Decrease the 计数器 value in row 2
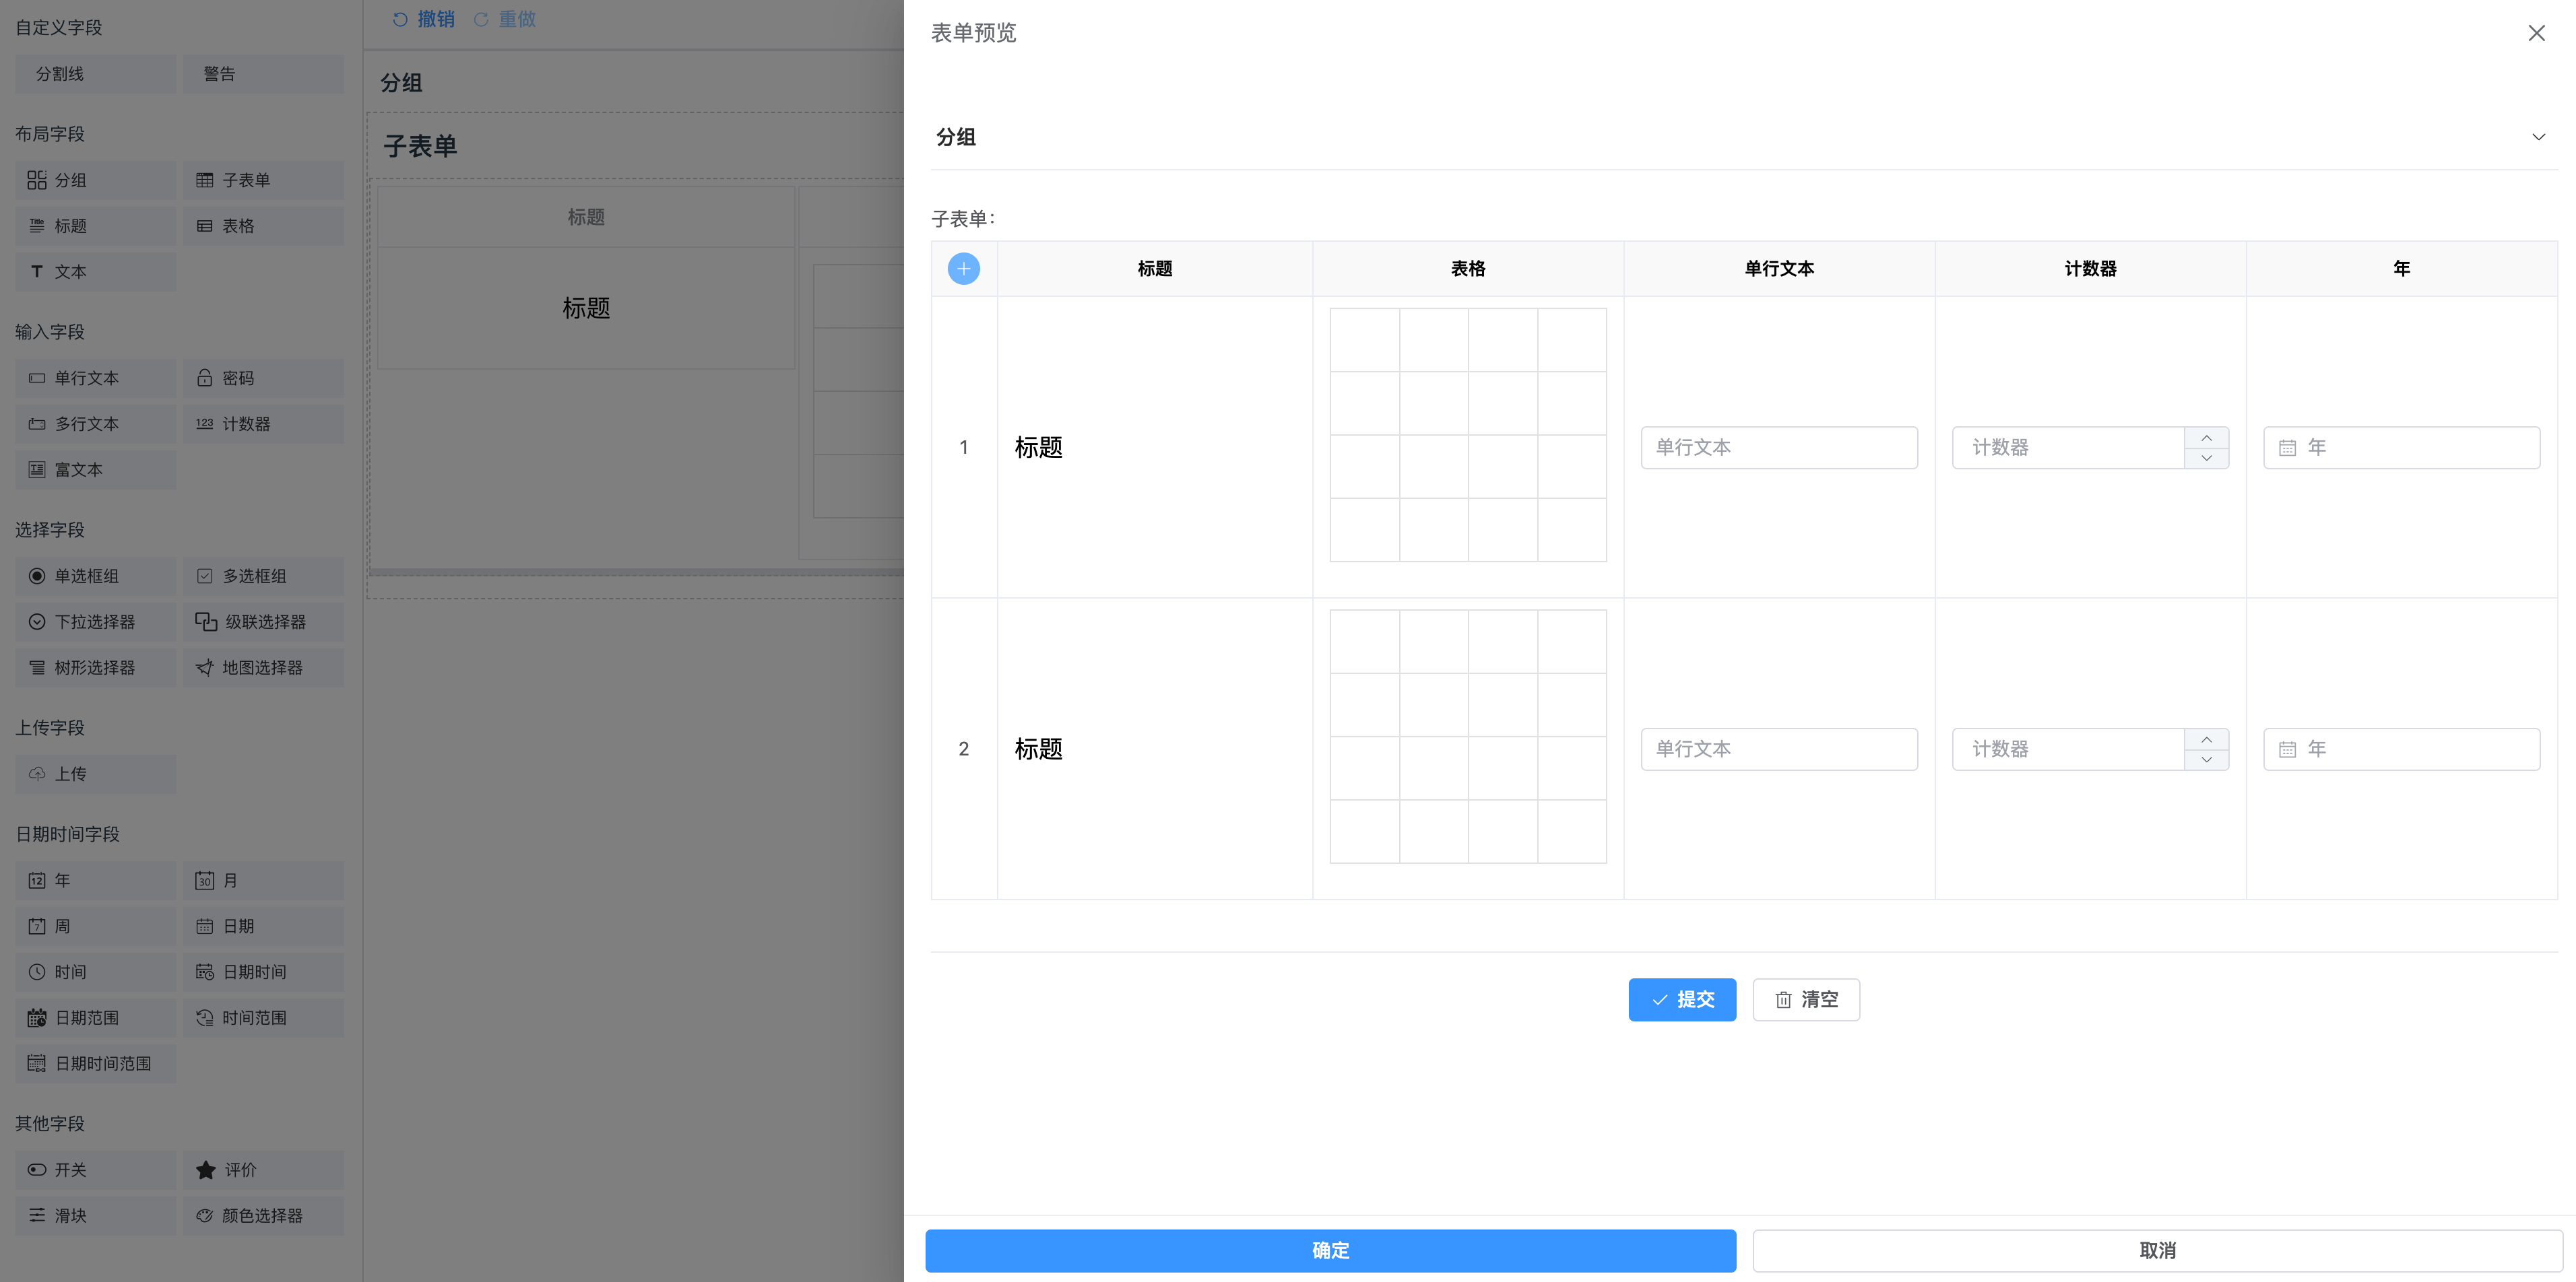 click(2206, 760)
